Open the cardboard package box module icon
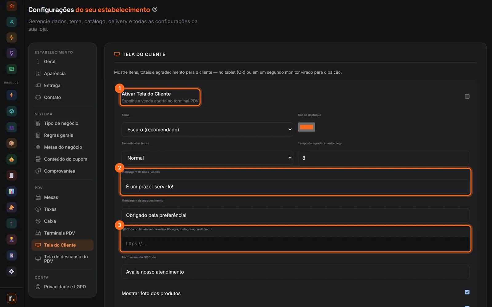This screenshot has width=492, height=307. coord(11,143)
